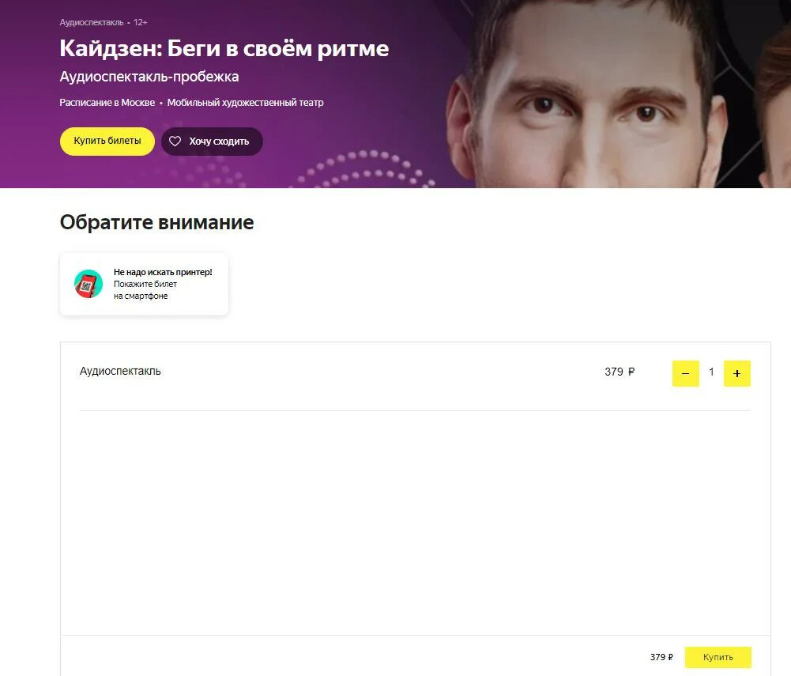The image size is (791, 676).
Task: Click the Кайдзен: Беги в своём ритме title
Action: pos(224,48)
